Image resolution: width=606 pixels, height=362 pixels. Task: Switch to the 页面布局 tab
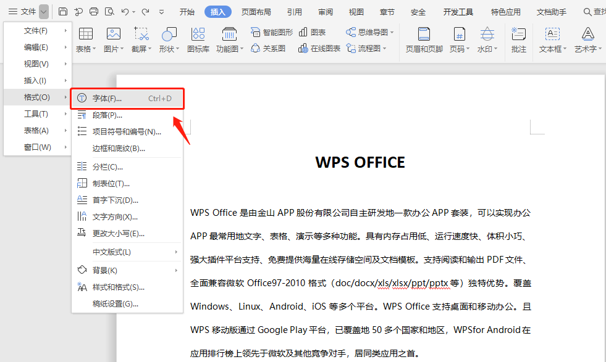[x=256, y=12]
